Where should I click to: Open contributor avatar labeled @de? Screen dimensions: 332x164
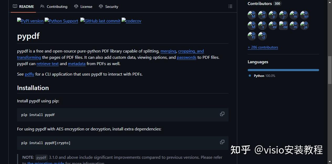point(283,25)
